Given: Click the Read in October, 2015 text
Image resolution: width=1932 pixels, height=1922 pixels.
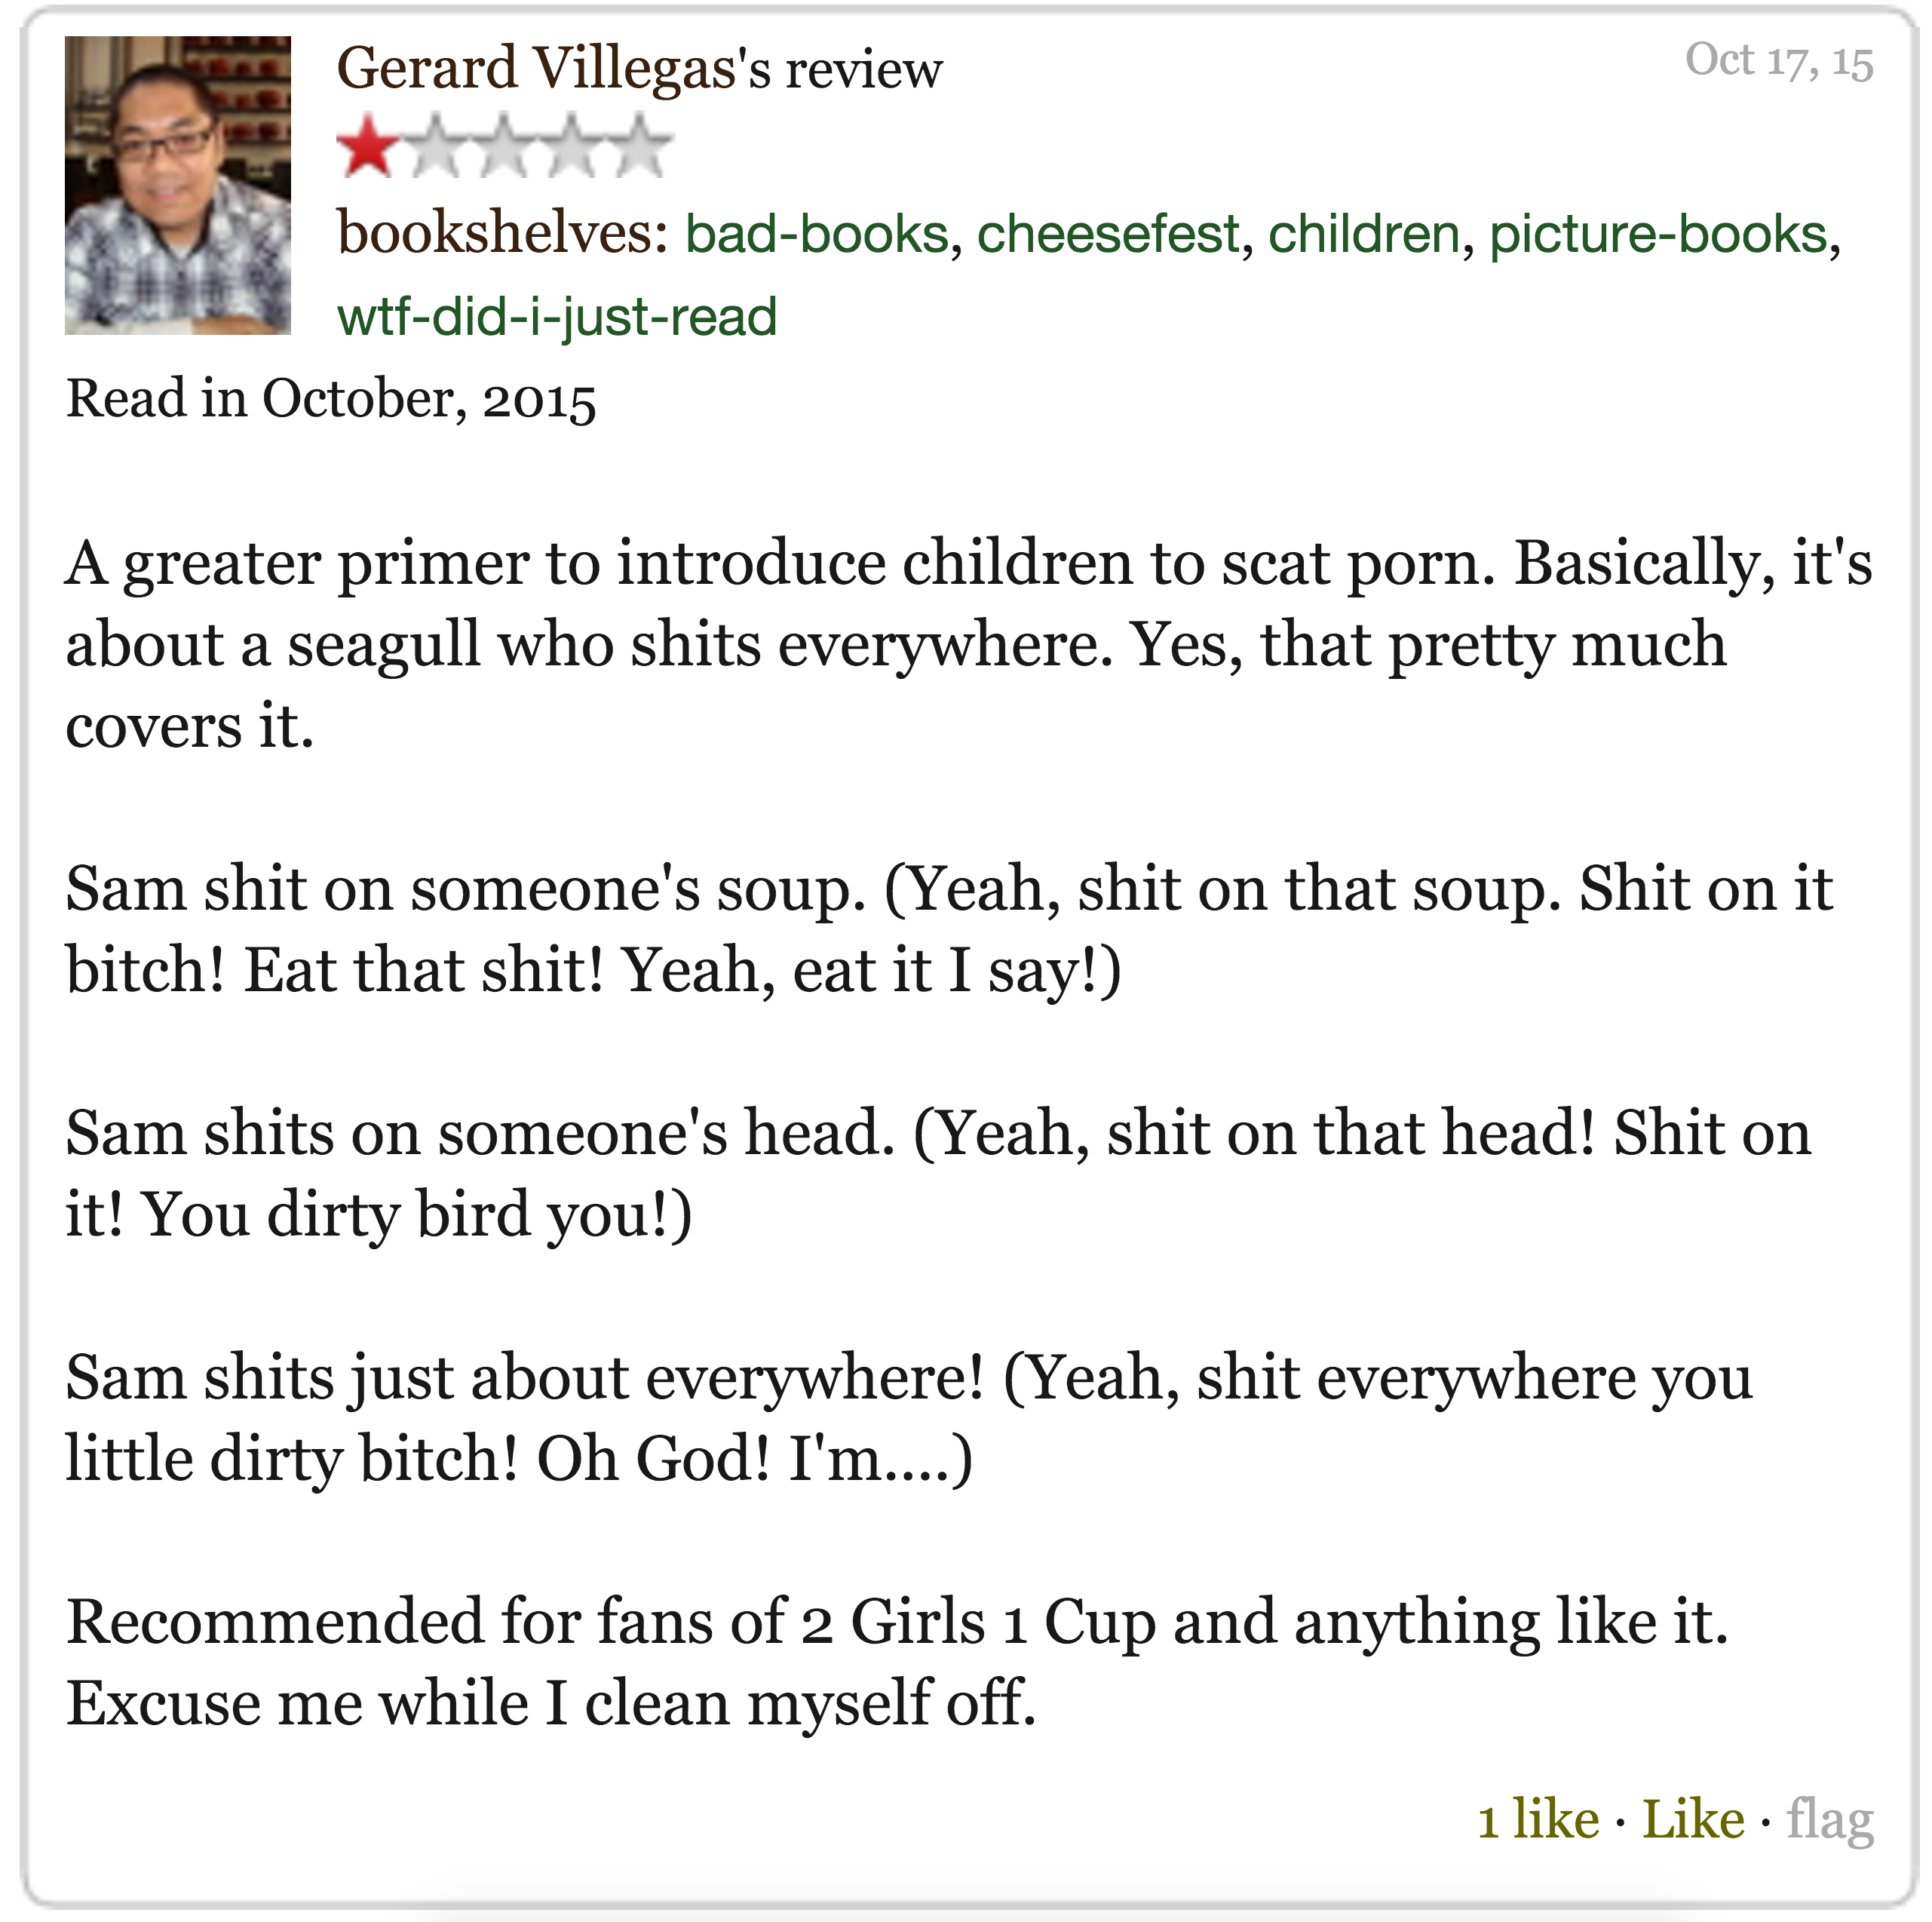Looking at the screenshot, I should tap(331, 399).
